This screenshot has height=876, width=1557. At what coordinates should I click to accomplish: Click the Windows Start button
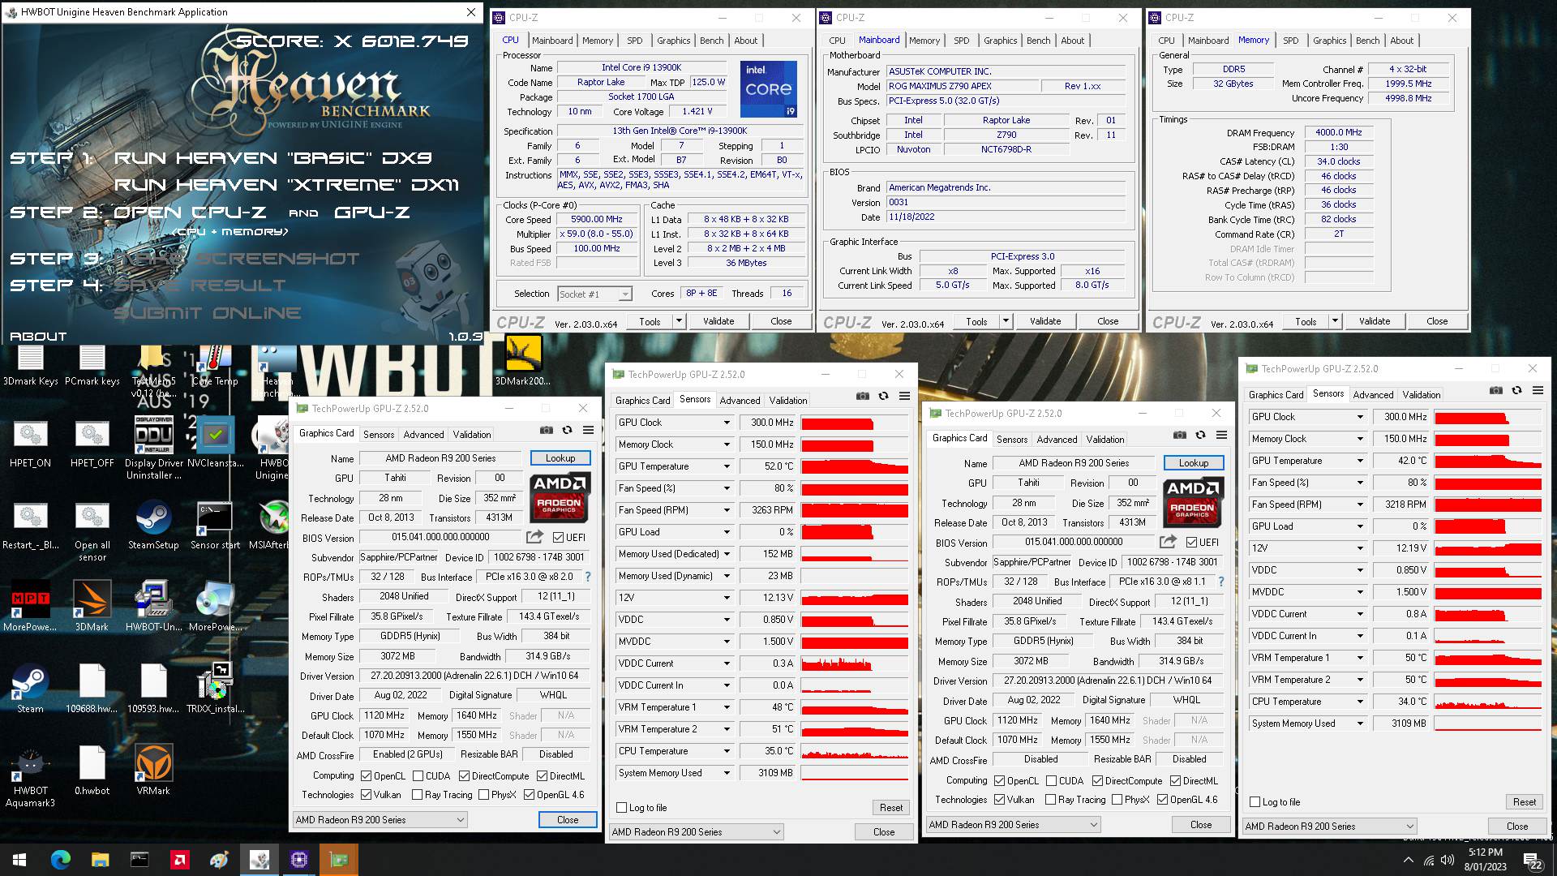tap(19, 859)
